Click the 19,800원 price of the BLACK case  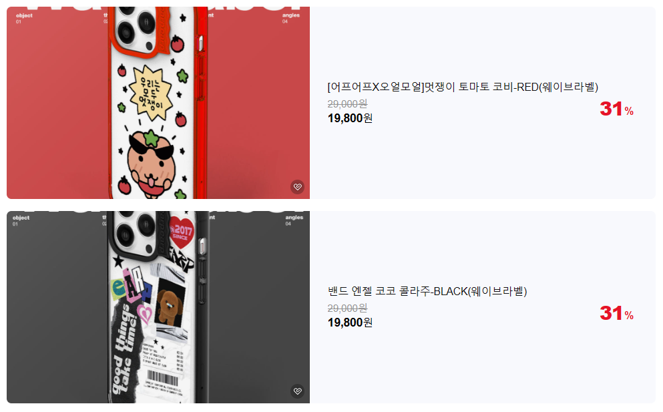[x=350, y=323]
